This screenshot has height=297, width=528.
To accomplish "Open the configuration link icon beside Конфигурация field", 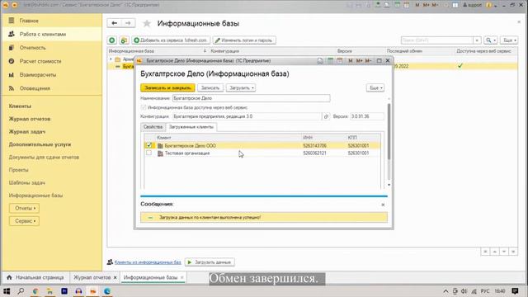I will pyautogui.click(x=326, y=116).
